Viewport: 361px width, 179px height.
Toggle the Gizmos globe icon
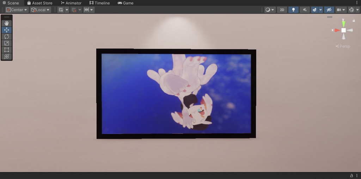(x=351, y=10)
